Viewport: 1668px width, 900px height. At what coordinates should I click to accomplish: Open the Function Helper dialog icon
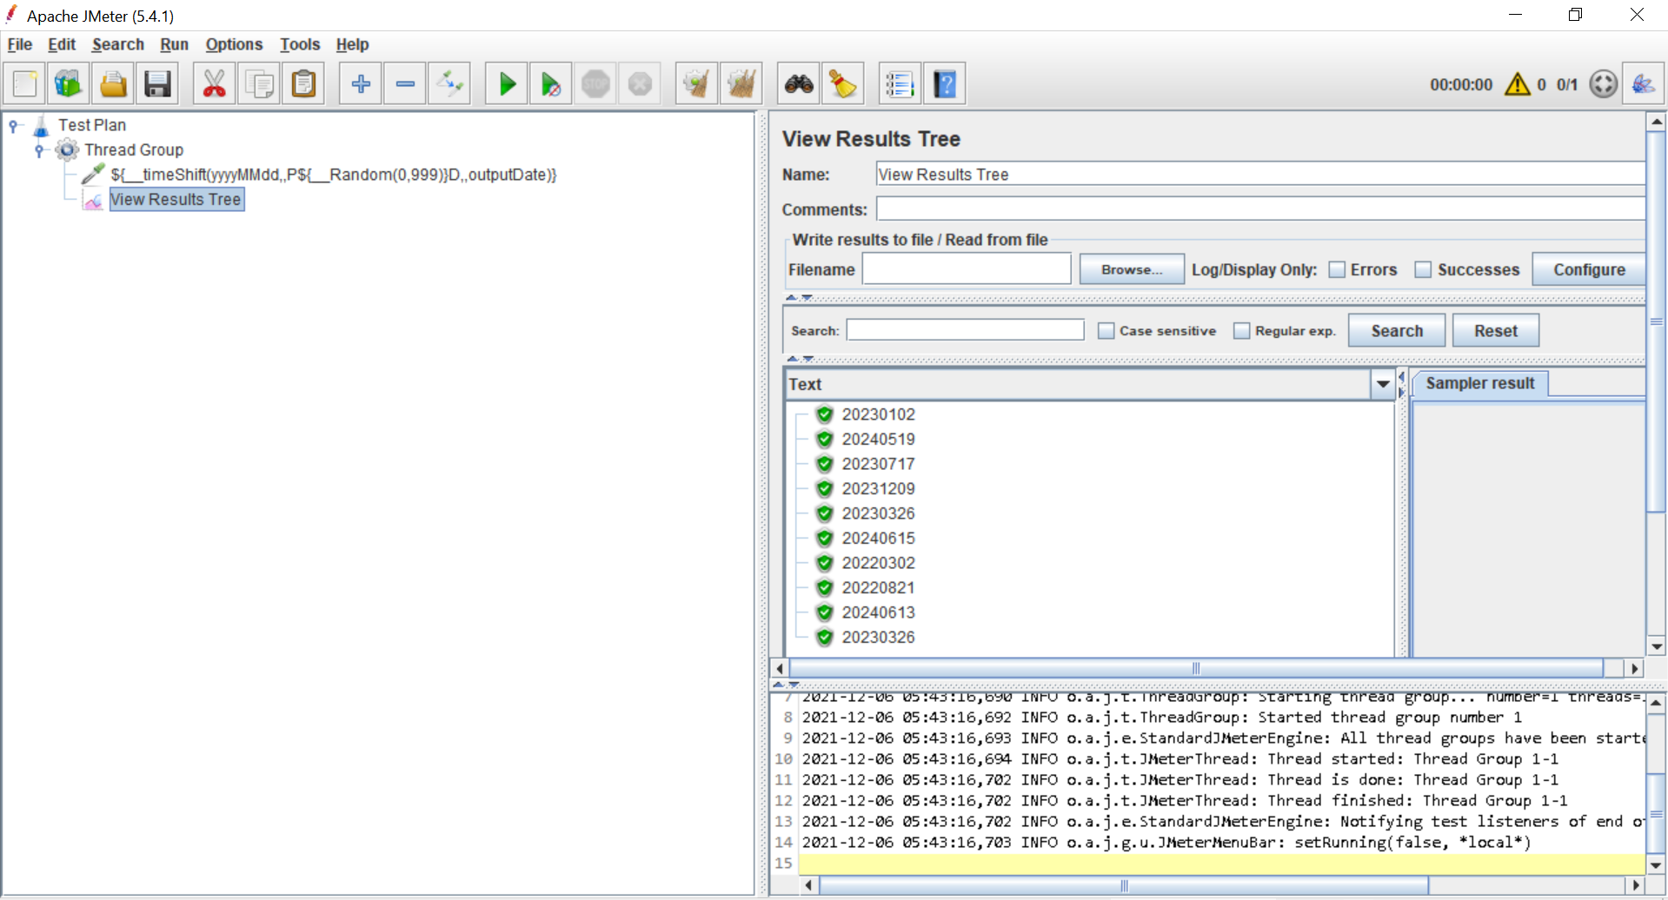point(900,84)
